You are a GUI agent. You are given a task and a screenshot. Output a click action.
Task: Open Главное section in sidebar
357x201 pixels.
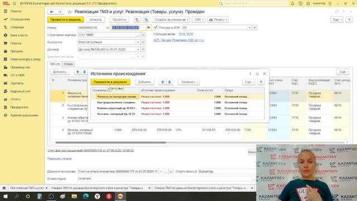(x=16, y=11)
